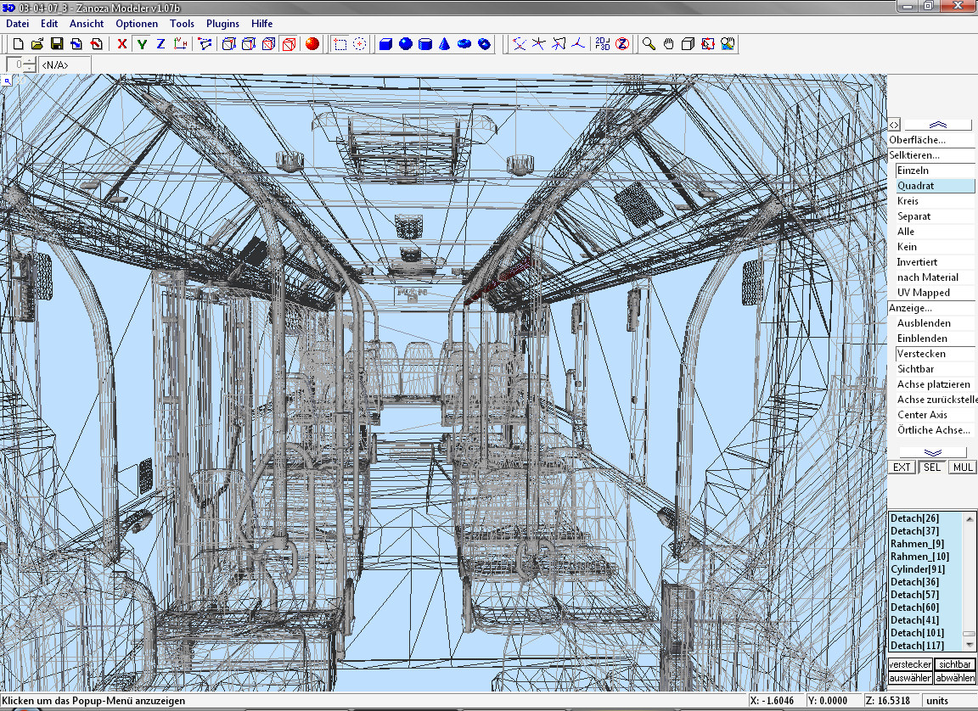Switch to the MUL tab

[x=963, y=467]
